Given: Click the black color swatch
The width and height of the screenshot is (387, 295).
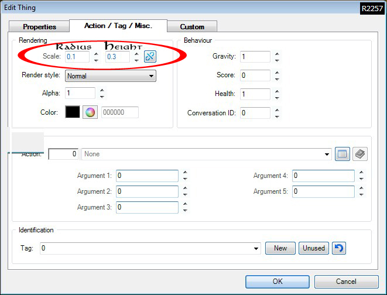Looking at the screenshot, I should point(73,112).
